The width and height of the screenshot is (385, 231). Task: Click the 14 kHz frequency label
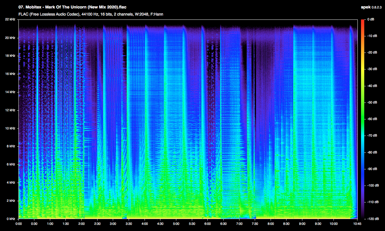(10, 92)
